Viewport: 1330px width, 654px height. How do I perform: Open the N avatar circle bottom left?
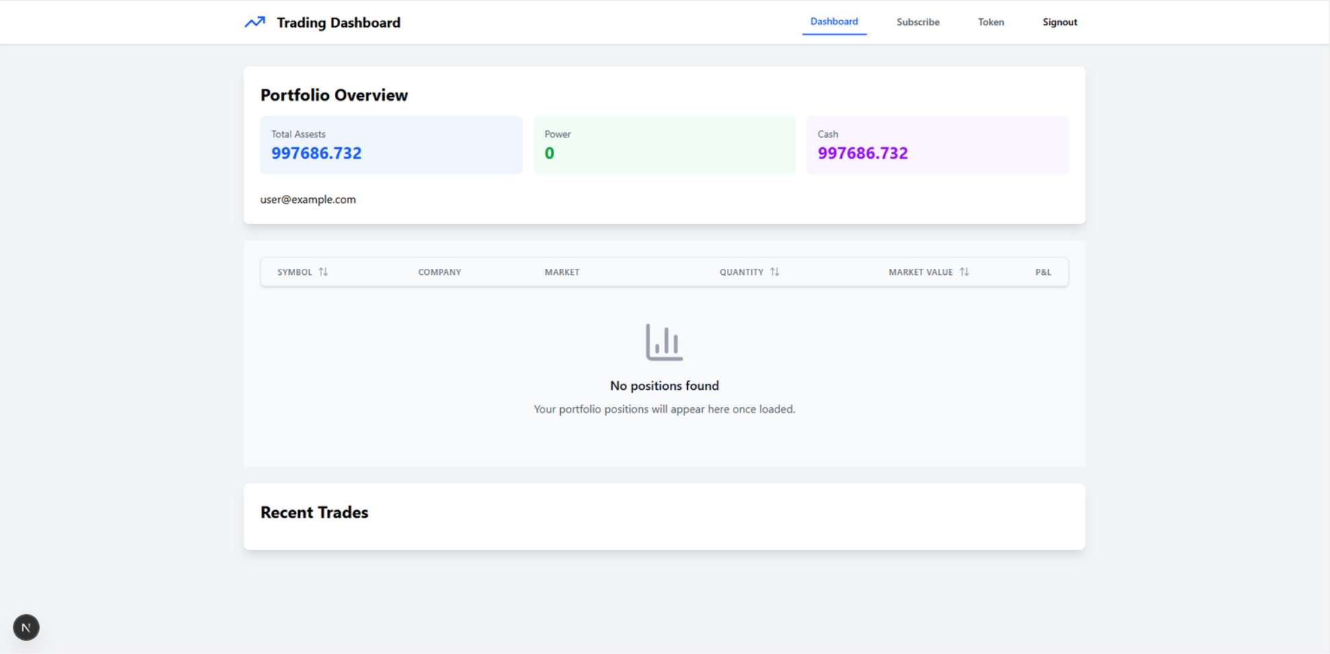(26, 626)
